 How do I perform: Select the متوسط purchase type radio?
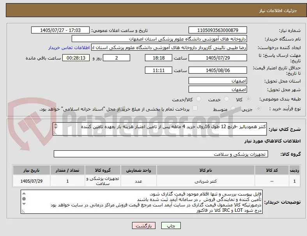[x=233, y=108]
